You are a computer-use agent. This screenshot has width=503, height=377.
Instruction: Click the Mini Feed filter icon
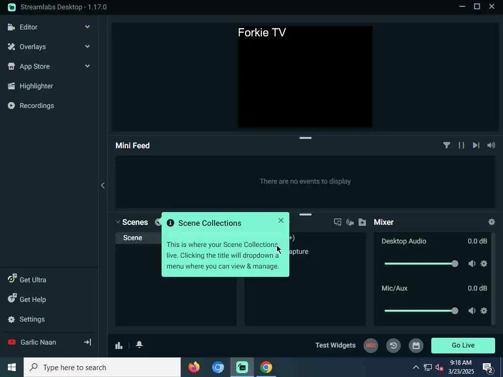(446, 145)
